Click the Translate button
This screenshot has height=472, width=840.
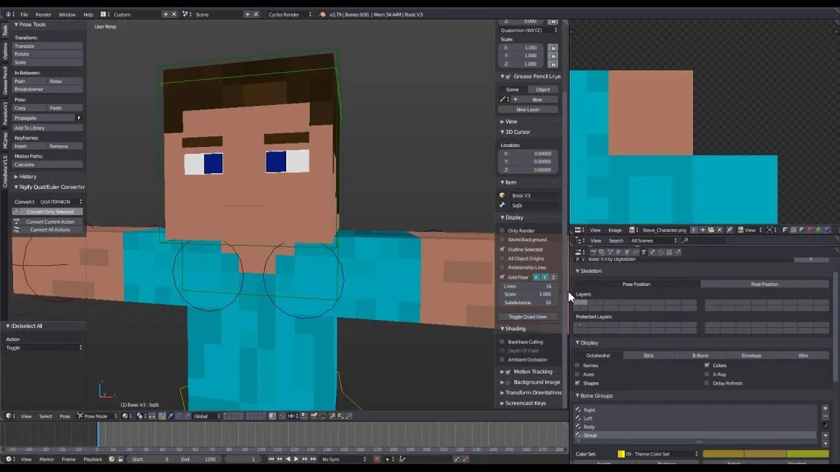pos(48,47)
